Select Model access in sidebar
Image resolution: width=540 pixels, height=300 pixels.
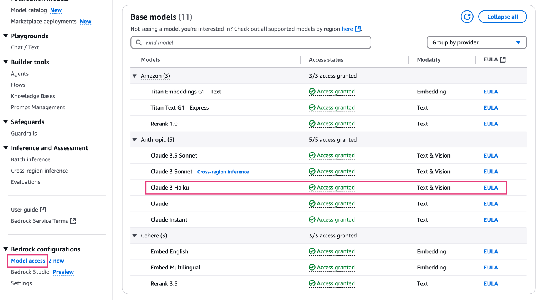point(28,261)
